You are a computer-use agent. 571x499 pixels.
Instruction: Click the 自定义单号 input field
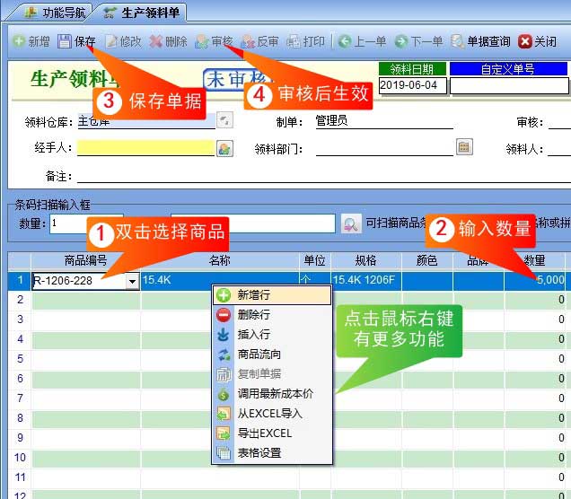509,86
